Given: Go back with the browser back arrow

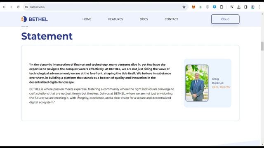Looking at the screenshot, I should click(x=4, y=7).
